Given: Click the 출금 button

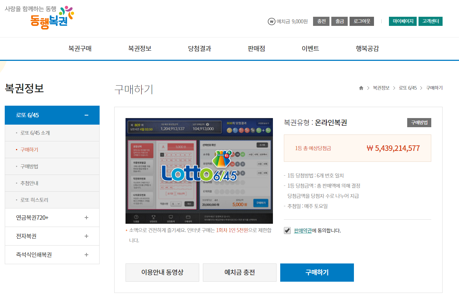Looking at the screenshot, I should coord(339,21).
